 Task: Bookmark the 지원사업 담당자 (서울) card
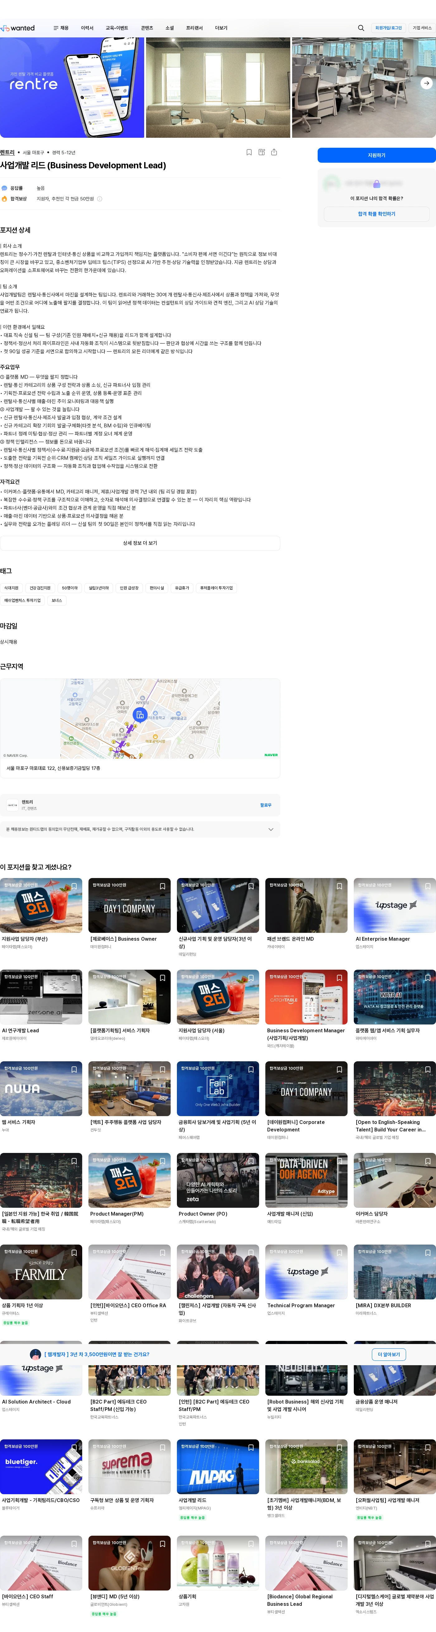(251, 978)
